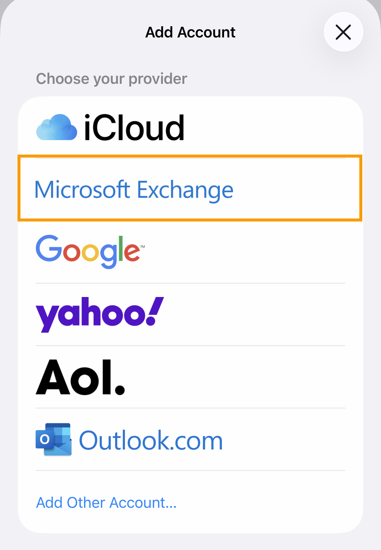
Task: Pick the purple Yahoo logo
Action: pos(99,314)
